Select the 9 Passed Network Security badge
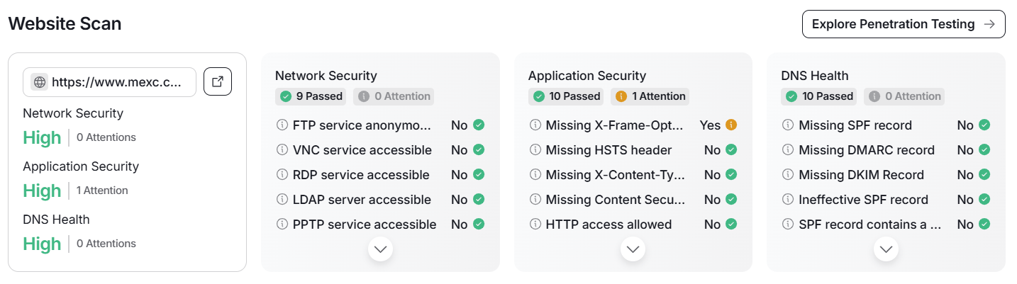Viewport: 1017px width, 284px height. point(311,96)
